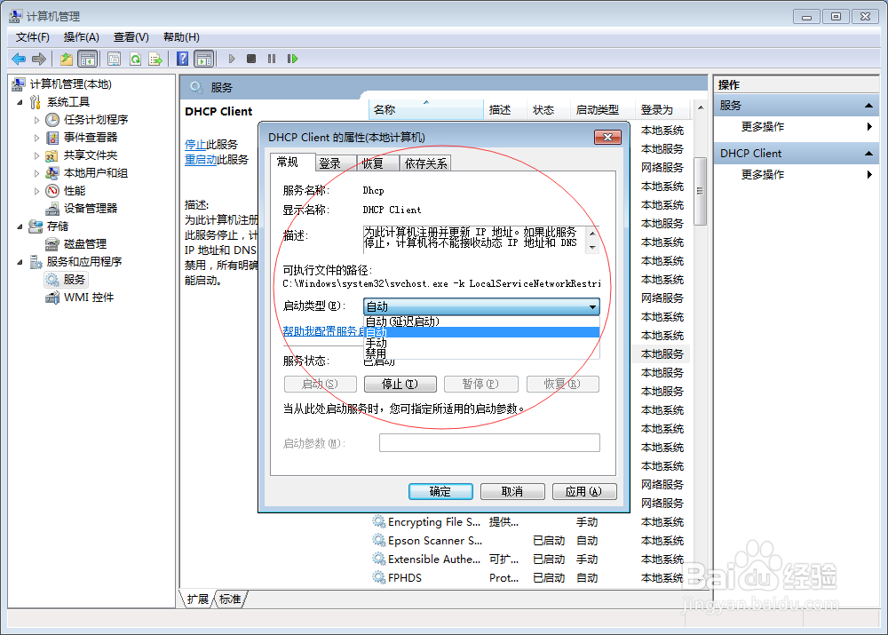Image resolution: width=888 pixels, height=635 pixels.
Task: Expand the 任务计划程序 tree node
Action: (37, 119)
